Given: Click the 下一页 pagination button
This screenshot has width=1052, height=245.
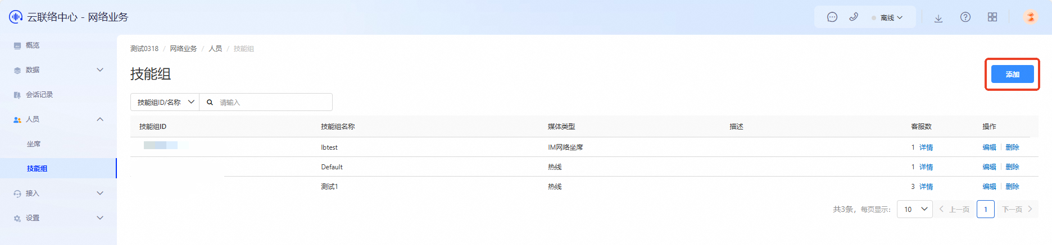Looking at the screenshot, I should pos(1018,209).
